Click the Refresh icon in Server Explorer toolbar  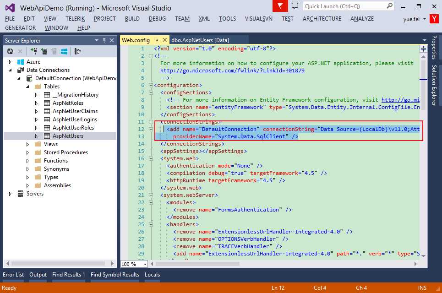10,51
